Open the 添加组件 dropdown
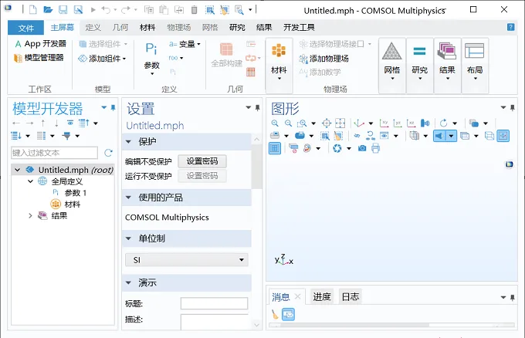This screenshot has height=338, width=525. (102, 59)
